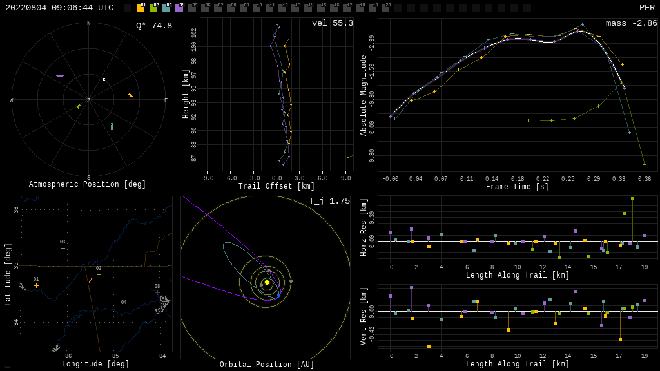Select the purple meteor streak in sky plot
Image resolution: width=660 pixels, height=371 pixels.
(59, 75)
